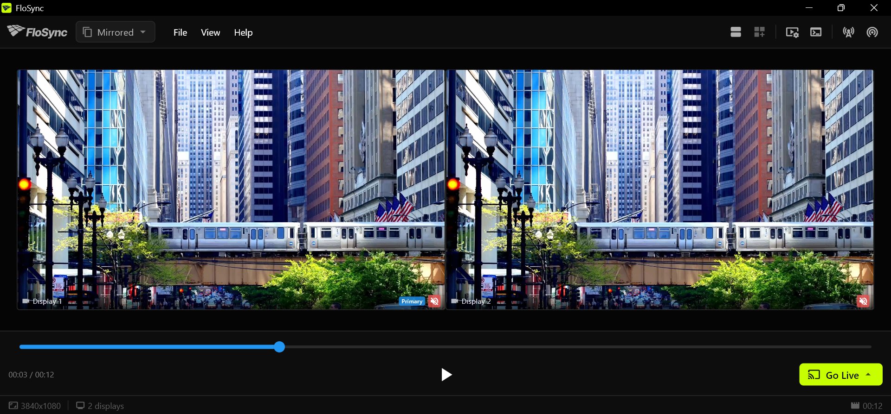
Task: Click the playback seek slider handle
Action: tap(279, 347)
